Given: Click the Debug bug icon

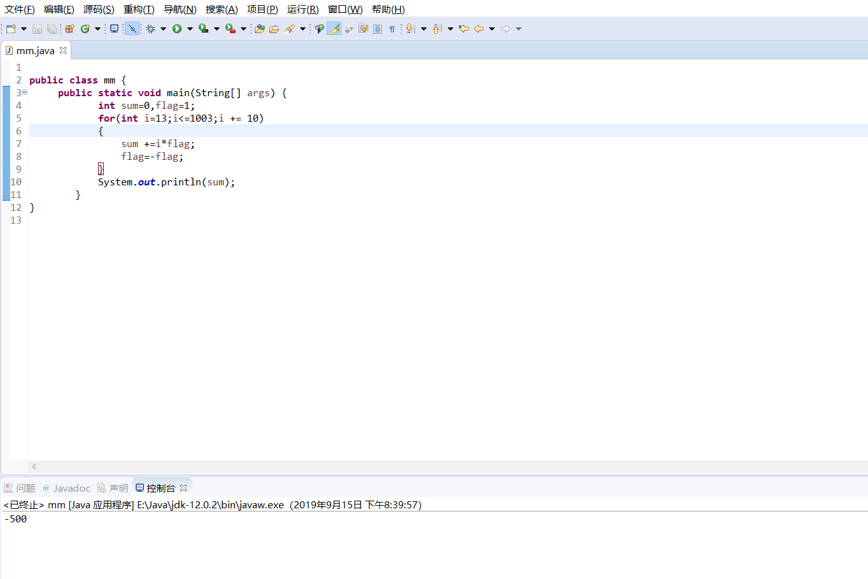Looking at the screenshot, I should (x=150, y=29).
